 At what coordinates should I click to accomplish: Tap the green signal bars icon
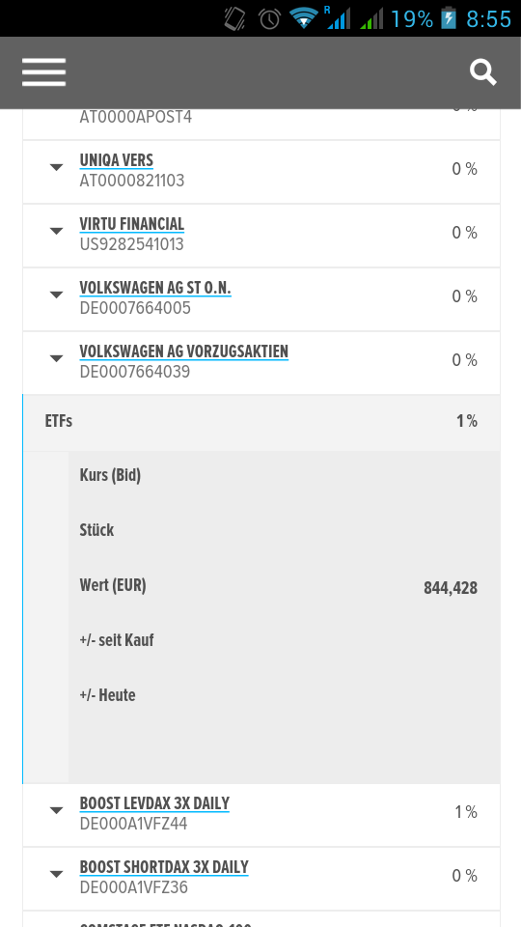point(371,18)
